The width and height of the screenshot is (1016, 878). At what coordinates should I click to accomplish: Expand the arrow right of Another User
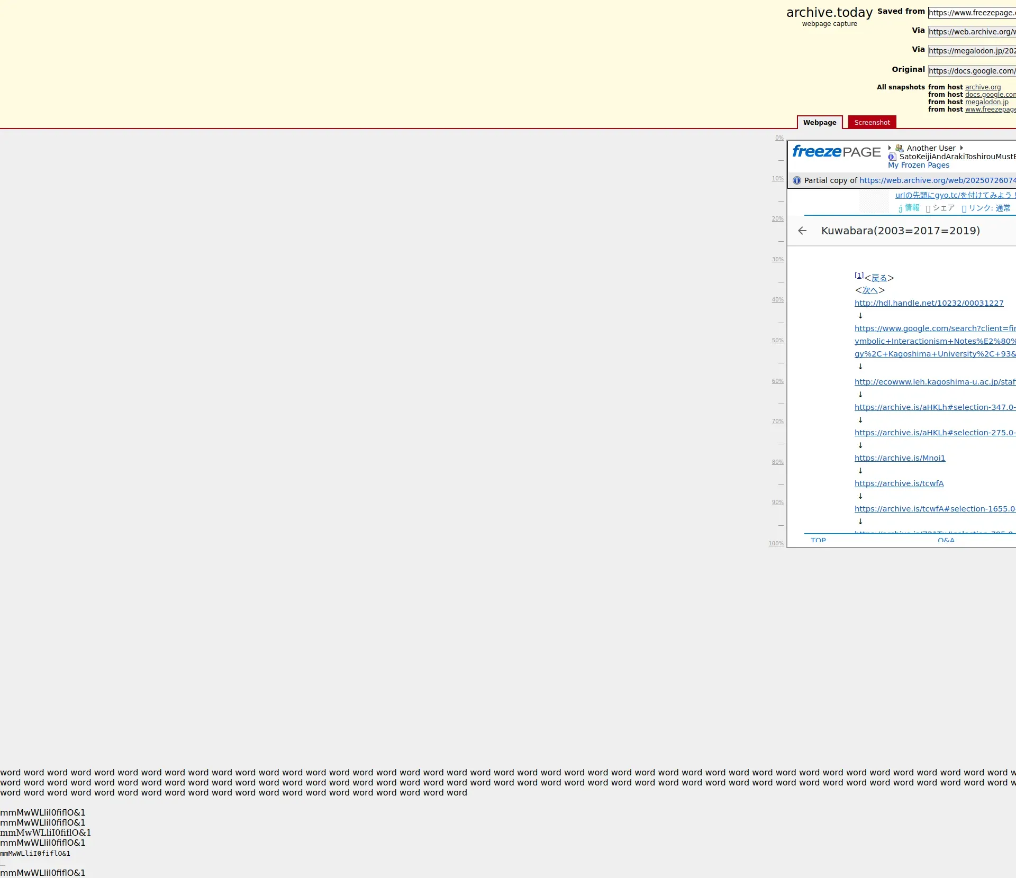pyautogui.click(x=961, y=148)
